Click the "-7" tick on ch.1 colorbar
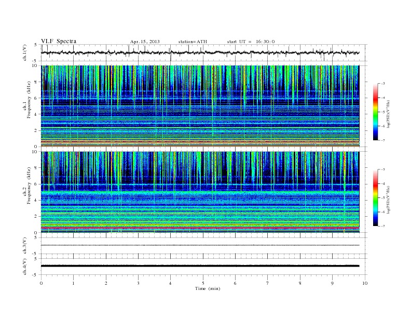The image size is (411, 318). (x=382, y=140)
